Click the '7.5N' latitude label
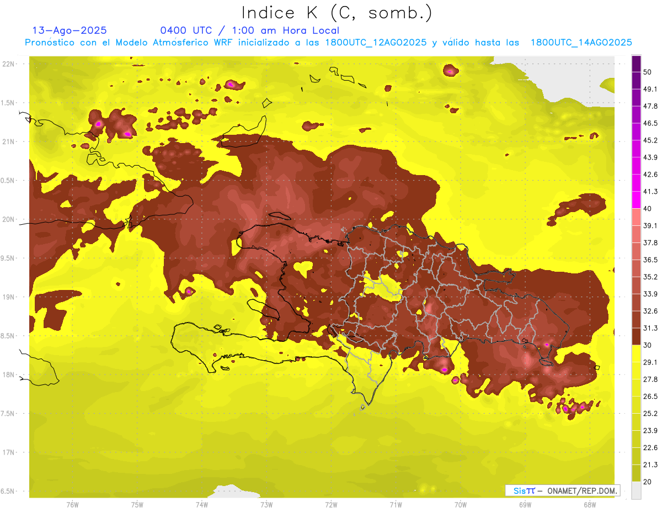Screen dimensions: 662x512 point(7,413)
